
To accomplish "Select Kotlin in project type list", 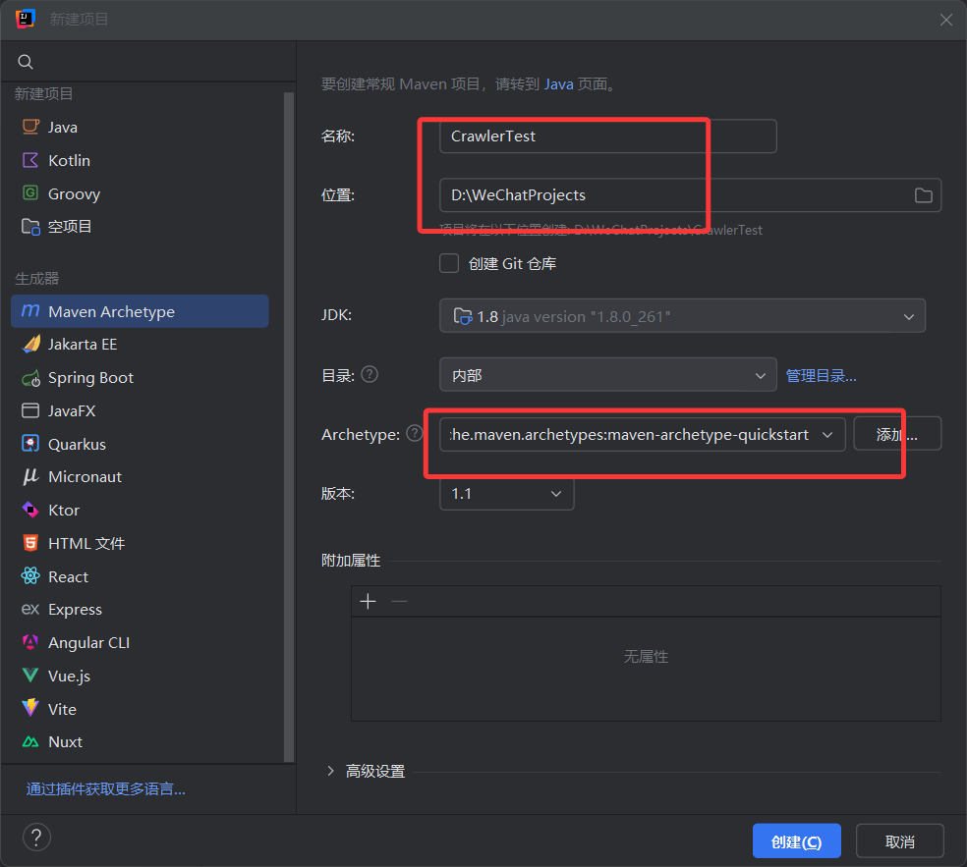I will (x=140, y=160).
